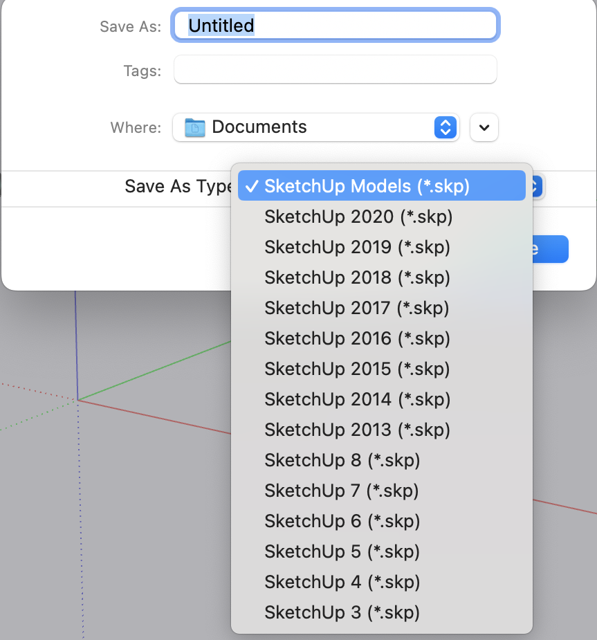Click the blue Save button
597x640 pixels.
pos(551,249)
